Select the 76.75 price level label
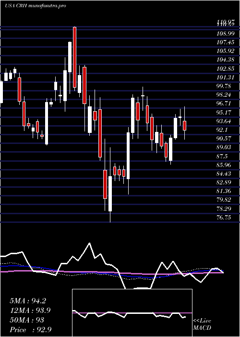Viewport: 240px width, 337px height. [224, 218]
